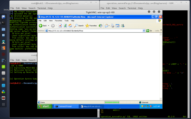Expand the Forward button history dropdown arrow

[56, 26]
